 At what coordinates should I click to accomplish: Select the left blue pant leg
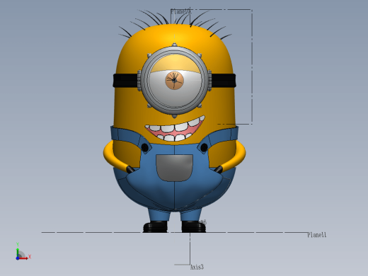(x=159, y=214)
